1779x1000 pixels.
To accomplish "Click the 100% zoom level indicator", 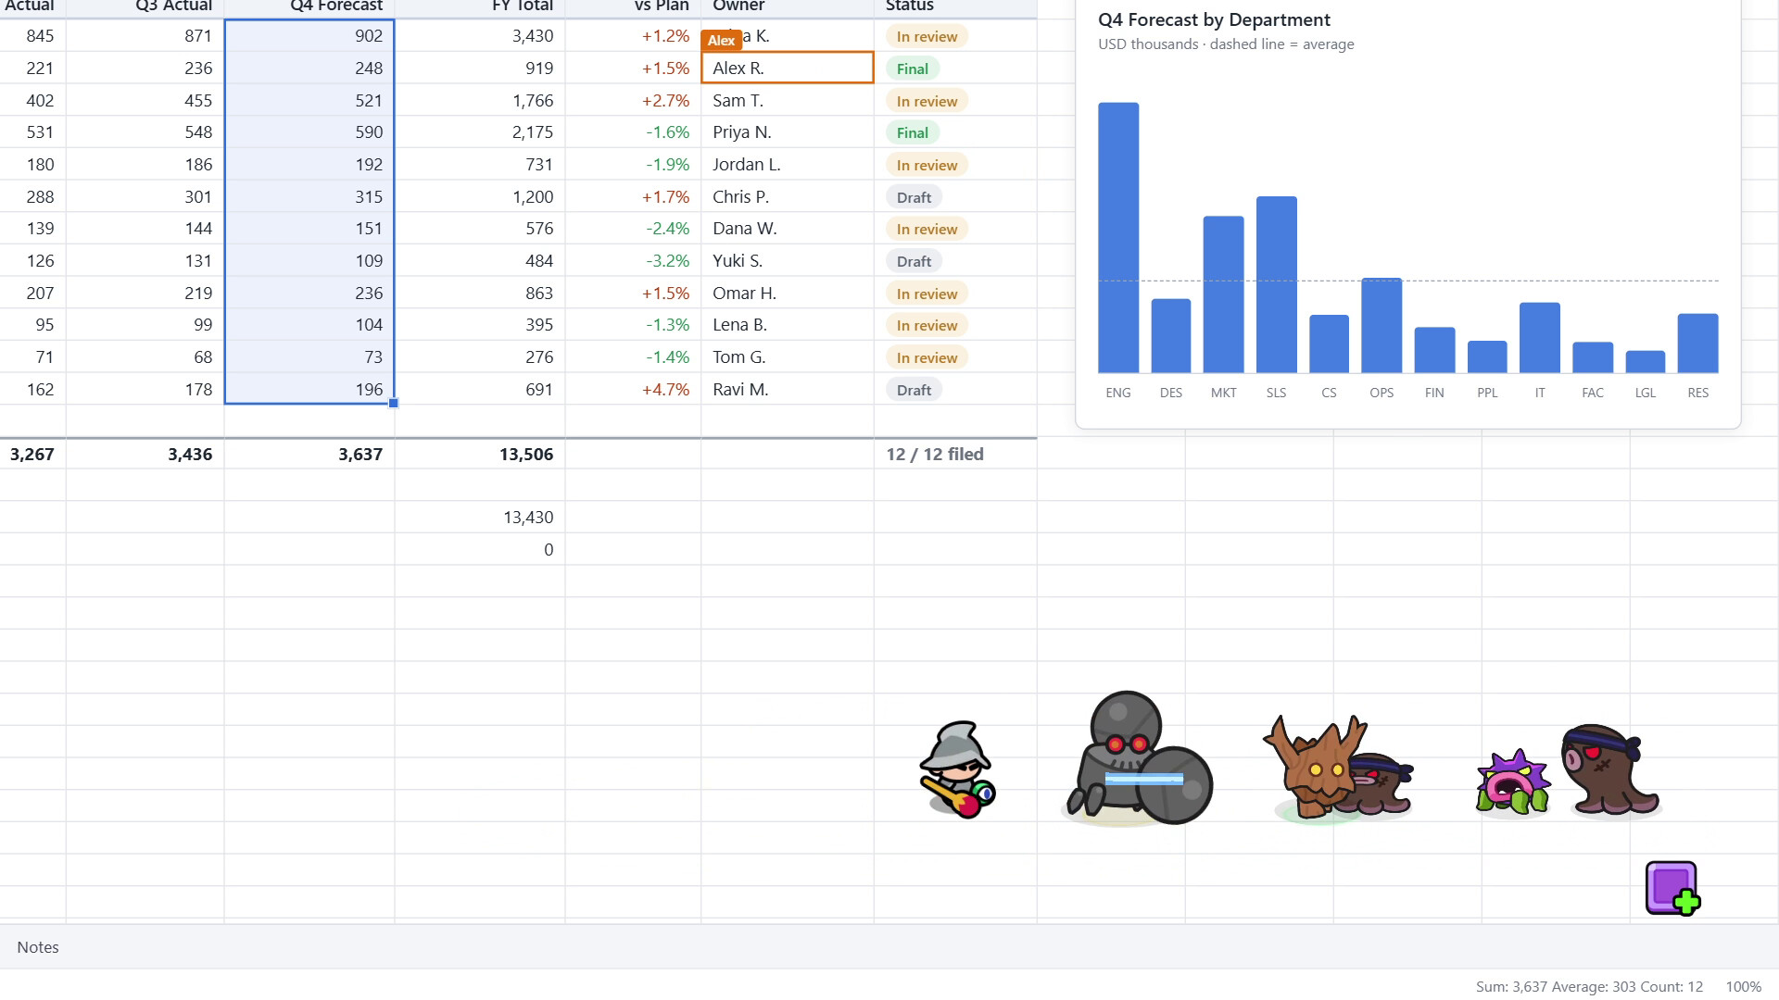I will click(1743, 986).
